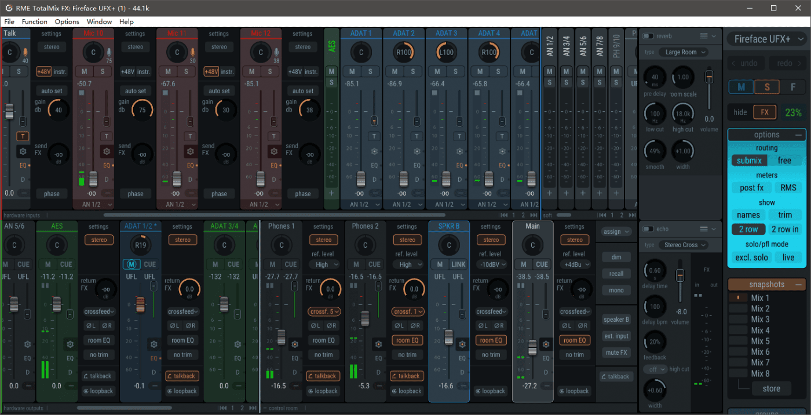Open the reverb type Large Room dropdown
This screenshot has height=415, width=811.
pyautogui.click(x=686, y=52)
